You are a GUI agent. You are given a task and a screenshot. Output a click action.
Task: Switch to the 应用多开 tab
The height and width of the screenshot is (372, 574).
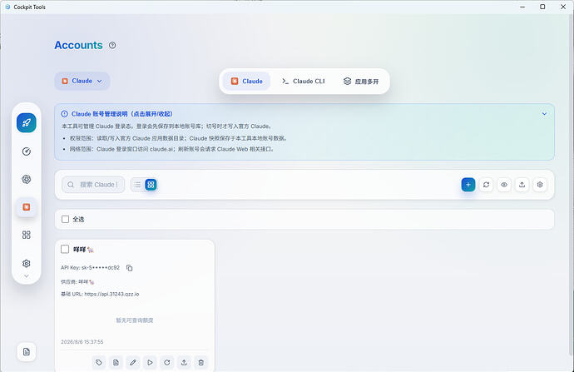361,82
